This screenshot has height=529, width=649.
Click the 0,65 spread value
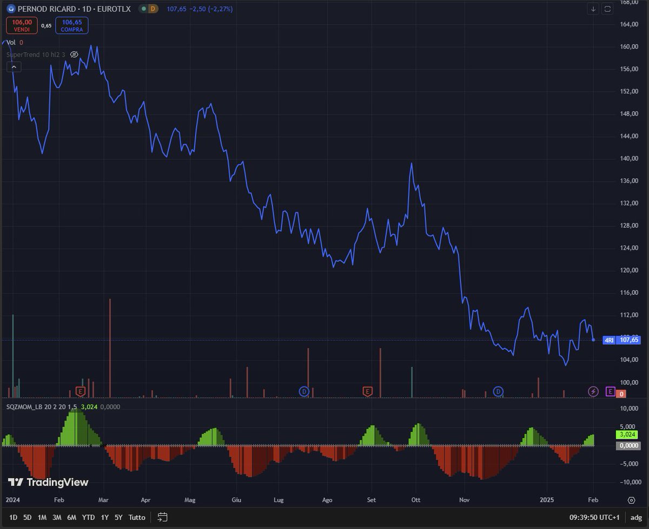click(x=47, y=25)
